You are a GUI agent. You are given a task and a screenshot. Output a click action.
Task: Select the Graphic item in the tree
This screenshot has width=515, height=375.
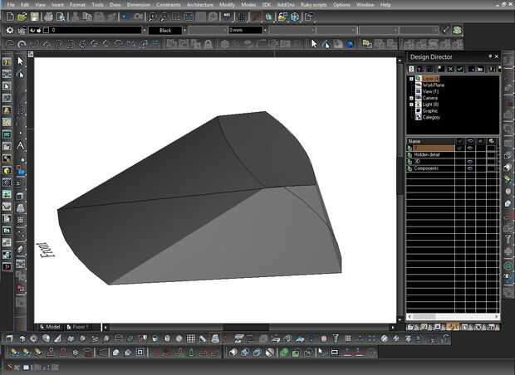pyautogui.click(x=430, y=111)
